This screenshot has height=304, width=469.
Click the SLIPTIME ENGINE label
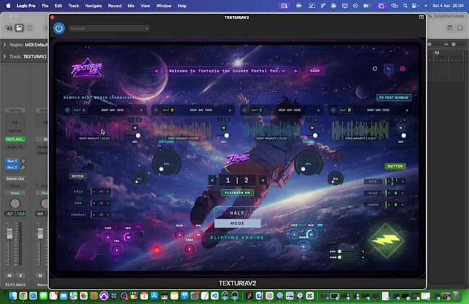point(237,238)
